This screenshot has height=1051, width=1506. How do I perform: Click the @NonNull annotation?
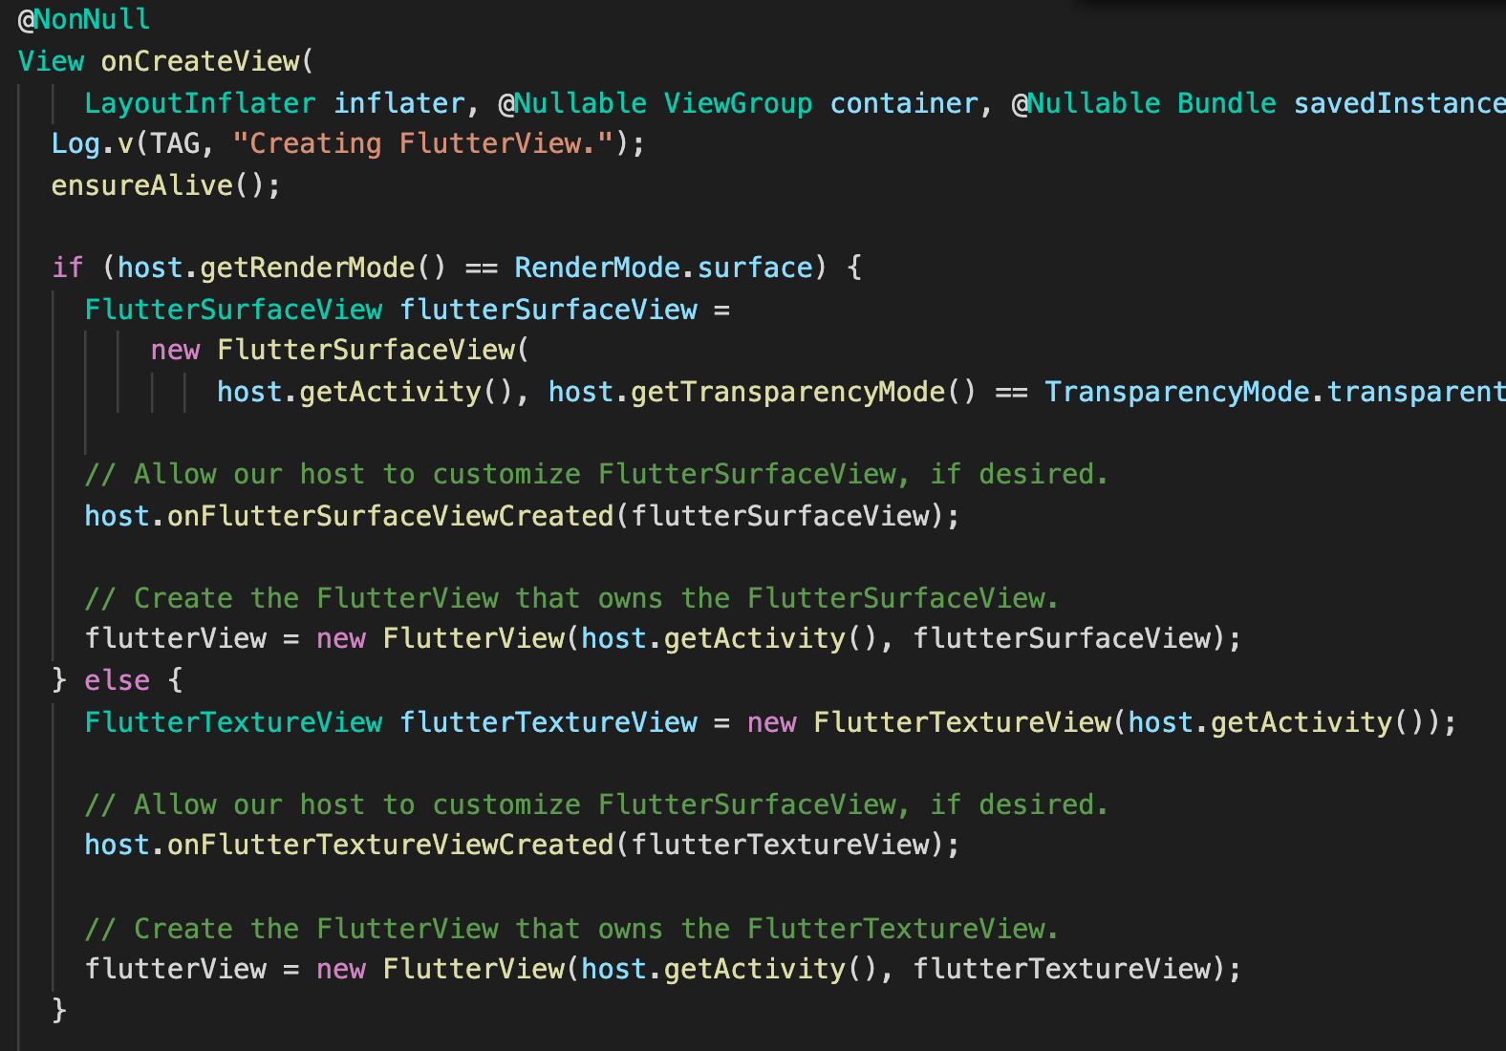pos(84,19)
